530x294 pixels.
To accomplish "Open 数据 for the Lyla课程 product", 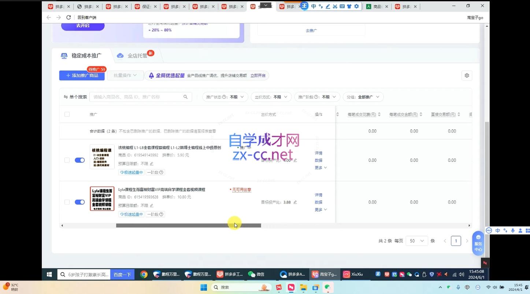I will (x=318, y=202).
